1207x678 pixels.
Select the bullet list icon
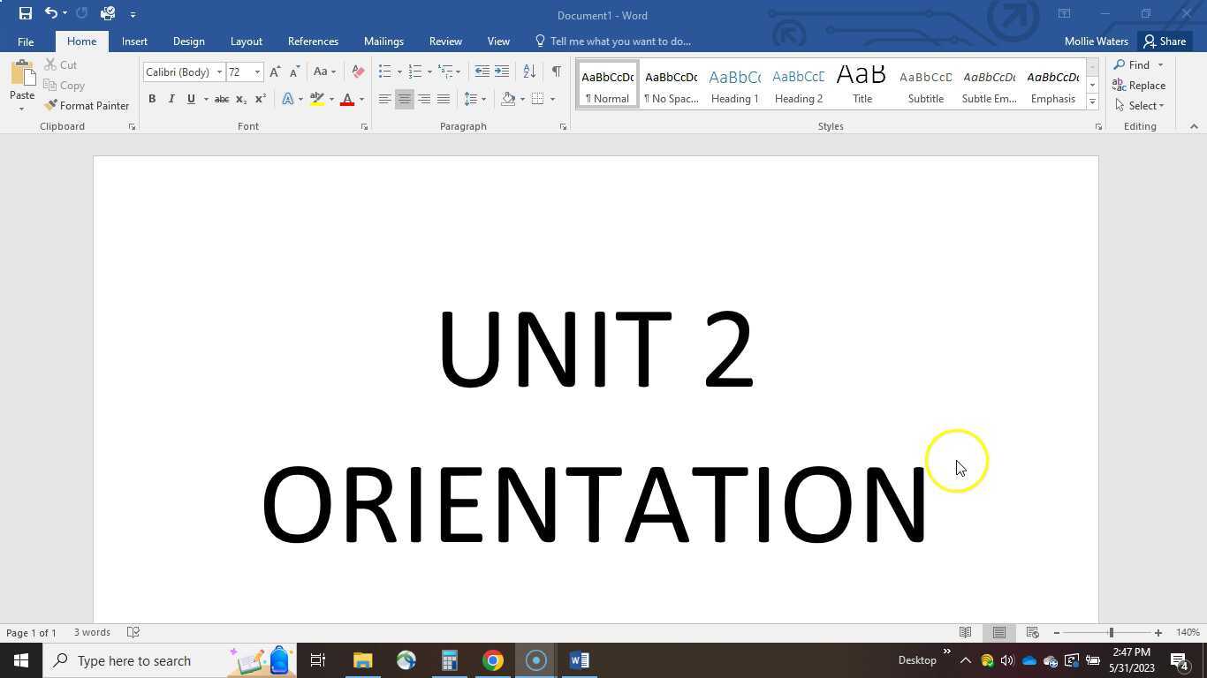(384, 72)
